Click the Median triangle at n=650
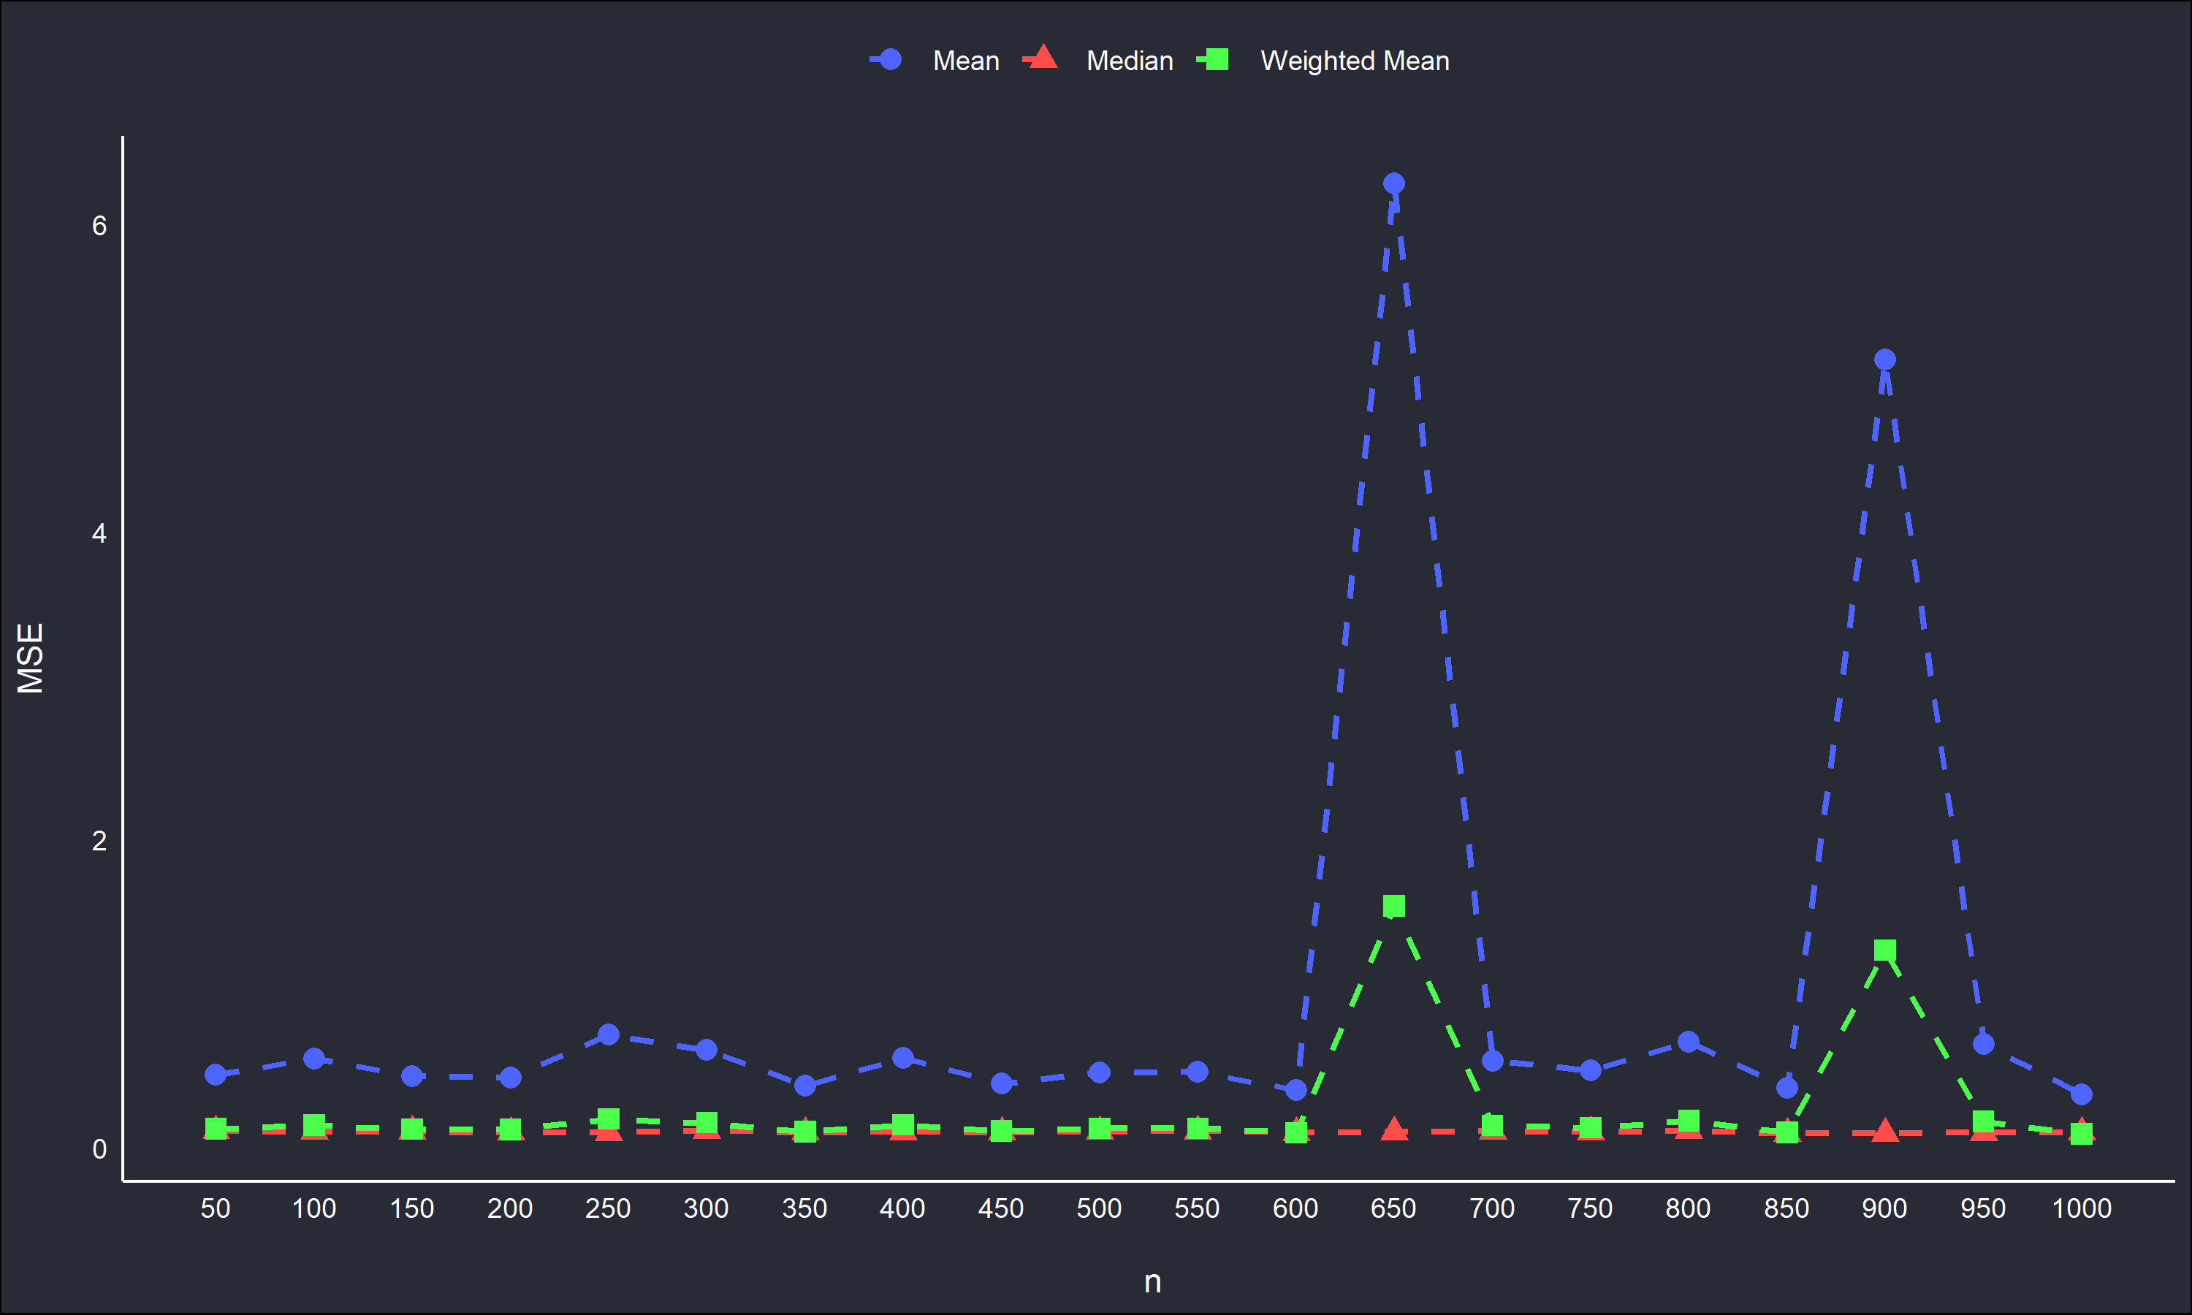The image size is (2192, 1315). click(x=1393, y=1129)
